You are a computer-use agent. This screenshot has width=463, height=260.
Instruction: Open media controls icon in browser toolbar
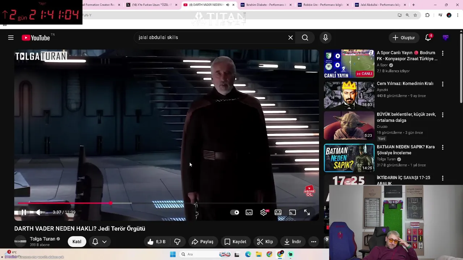[x=440, y=15]
